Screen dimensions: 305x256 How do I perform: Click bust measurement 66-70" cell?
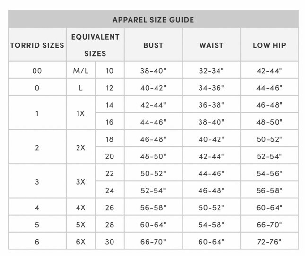[153, 241]
